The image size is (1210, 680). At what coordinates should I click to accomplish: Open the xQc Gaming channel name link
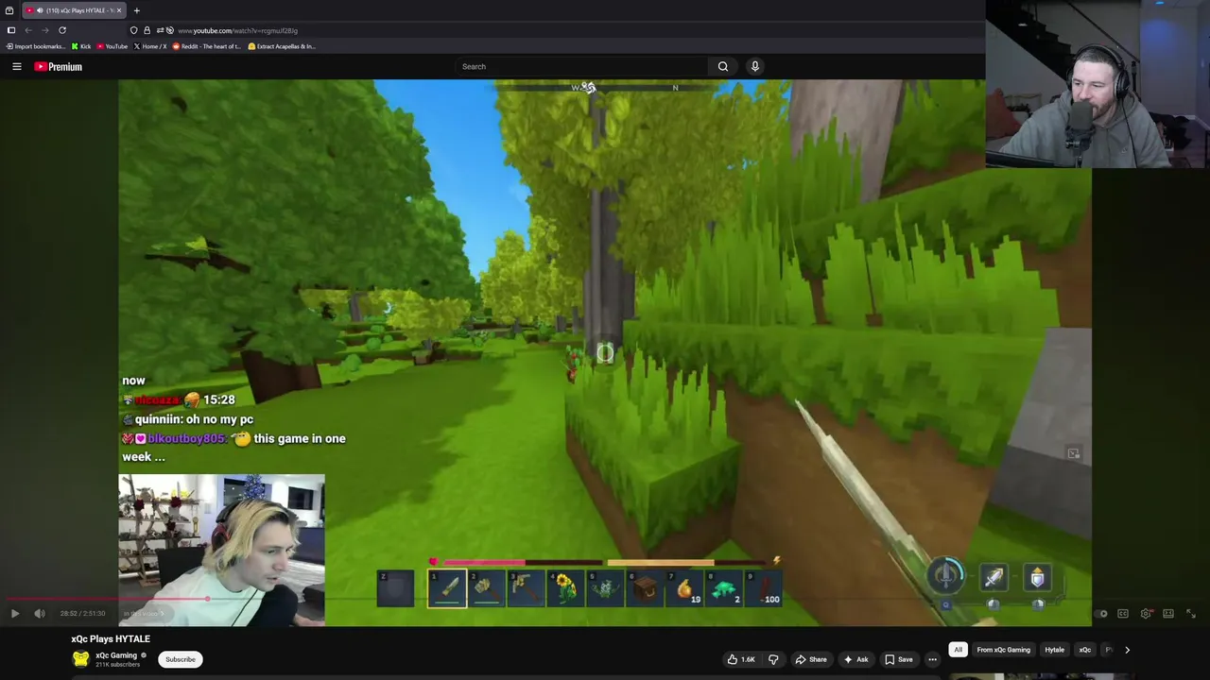(116, 655)
